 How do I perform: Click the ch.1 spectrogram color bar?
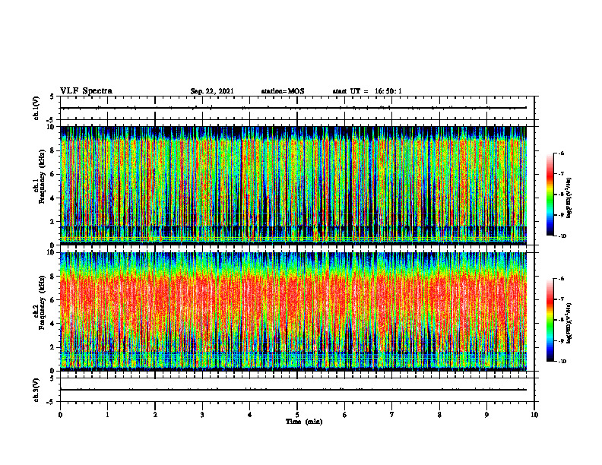tap(550, 195)
